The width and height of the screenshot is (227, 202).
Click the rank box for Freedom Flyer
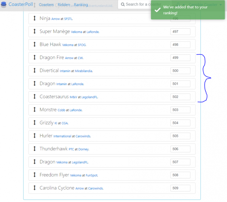coord(180,175)
